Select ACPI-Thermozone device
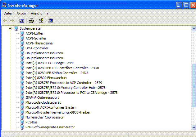This screenshot has width=196, height=137. [x=39, y=43]
